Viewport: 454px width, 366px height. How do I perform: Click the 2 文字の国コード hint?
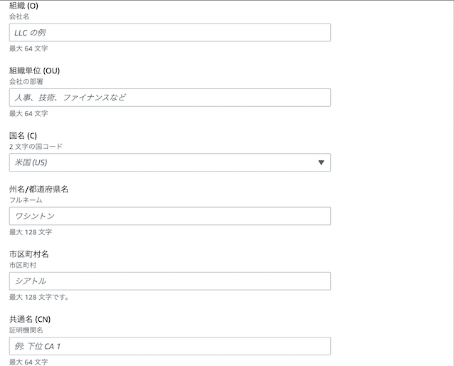tap(36, 146)
